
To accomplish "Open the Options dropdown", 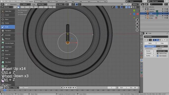I will (135, 4).
